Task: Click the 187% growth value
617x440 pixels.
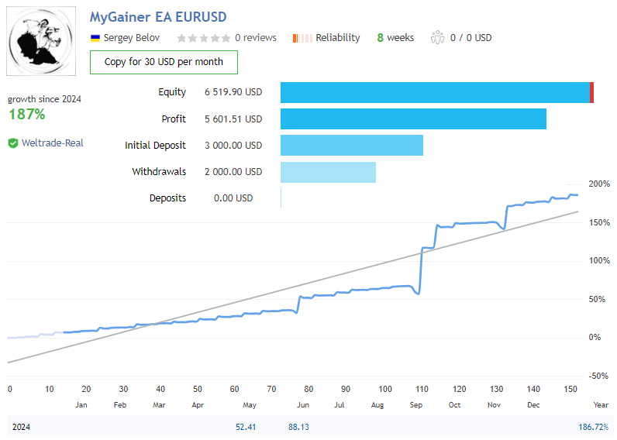Action: point(27,115)
